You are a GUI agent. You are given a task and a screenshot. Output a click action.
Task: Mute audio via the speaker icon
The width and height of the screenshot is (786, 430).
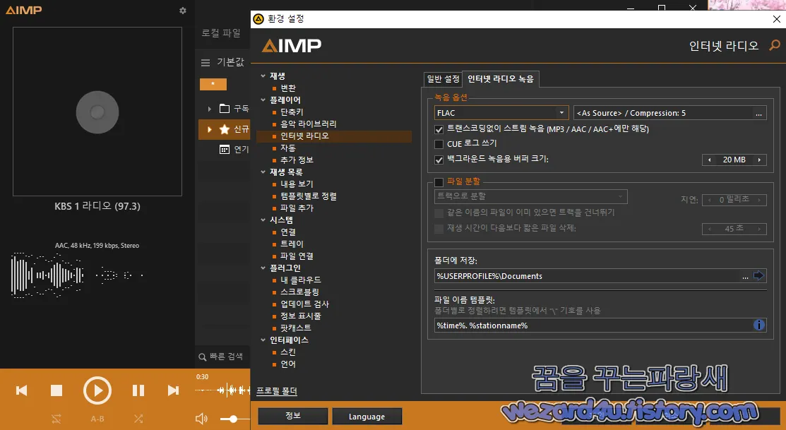[x=201, y=419]
